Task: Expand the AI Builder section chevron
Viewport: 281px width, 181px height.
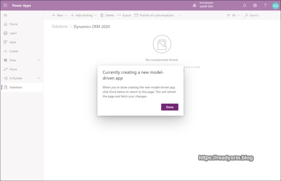Action: [39, 78]
